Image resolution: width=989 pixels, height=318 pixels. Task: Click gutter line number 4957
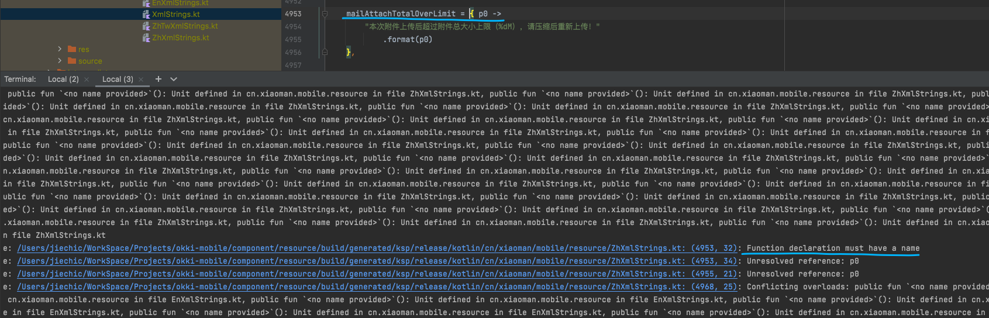click(293, 65)
